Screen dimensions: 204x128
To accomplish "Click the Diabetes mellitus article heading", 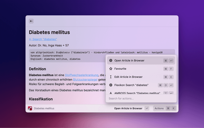I will [49, 32].
